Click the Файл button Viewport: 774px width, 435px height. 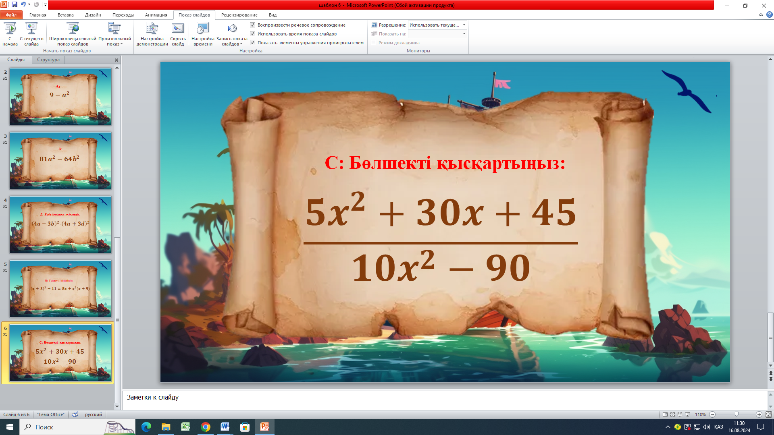click(11, 15)
